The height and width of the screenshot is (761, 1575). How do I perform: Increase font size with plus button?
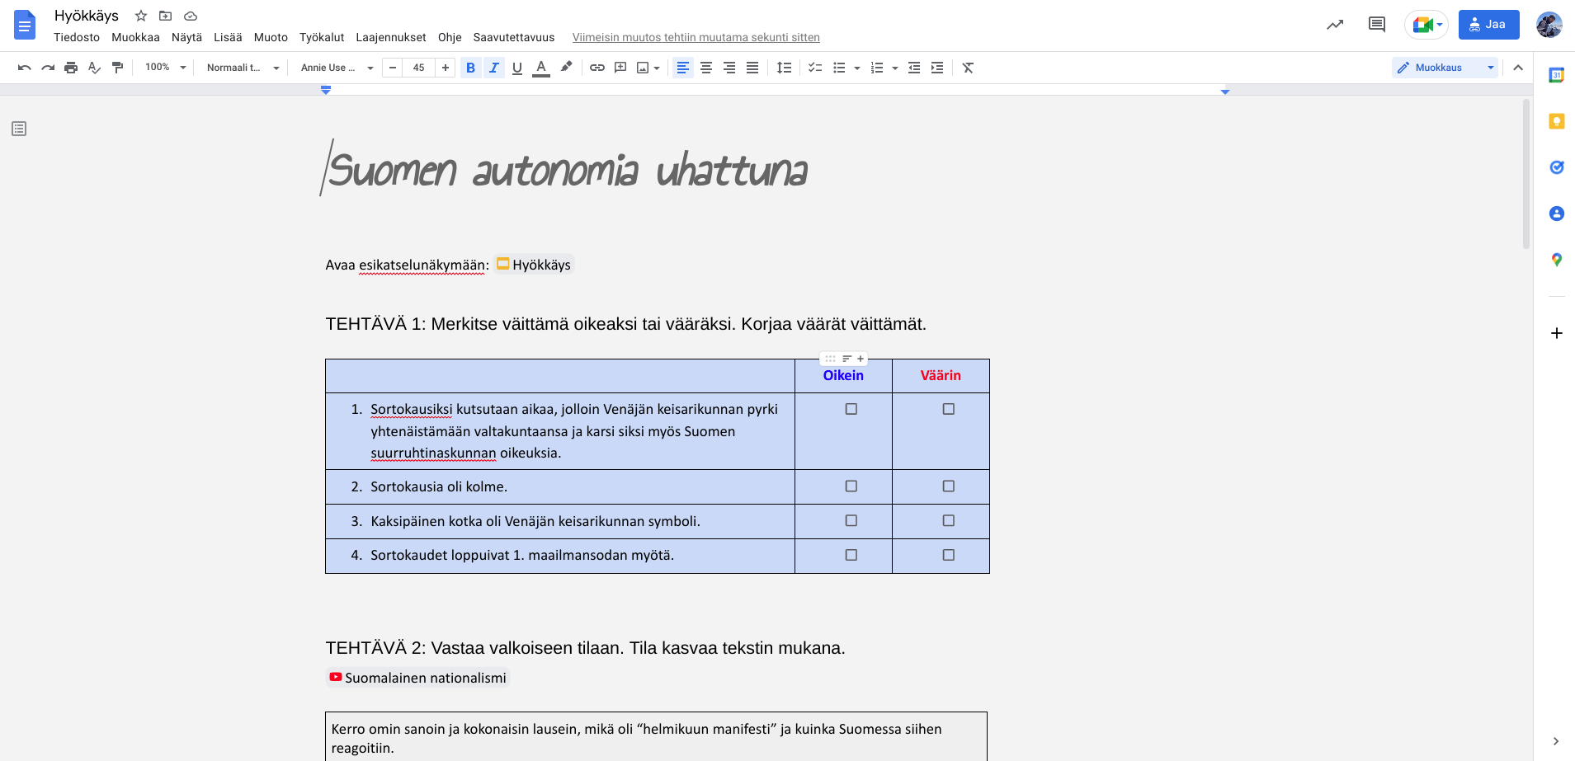coord(446,68)
